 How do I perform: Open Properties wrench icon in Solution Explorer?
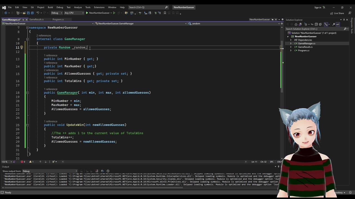(334, 24)
